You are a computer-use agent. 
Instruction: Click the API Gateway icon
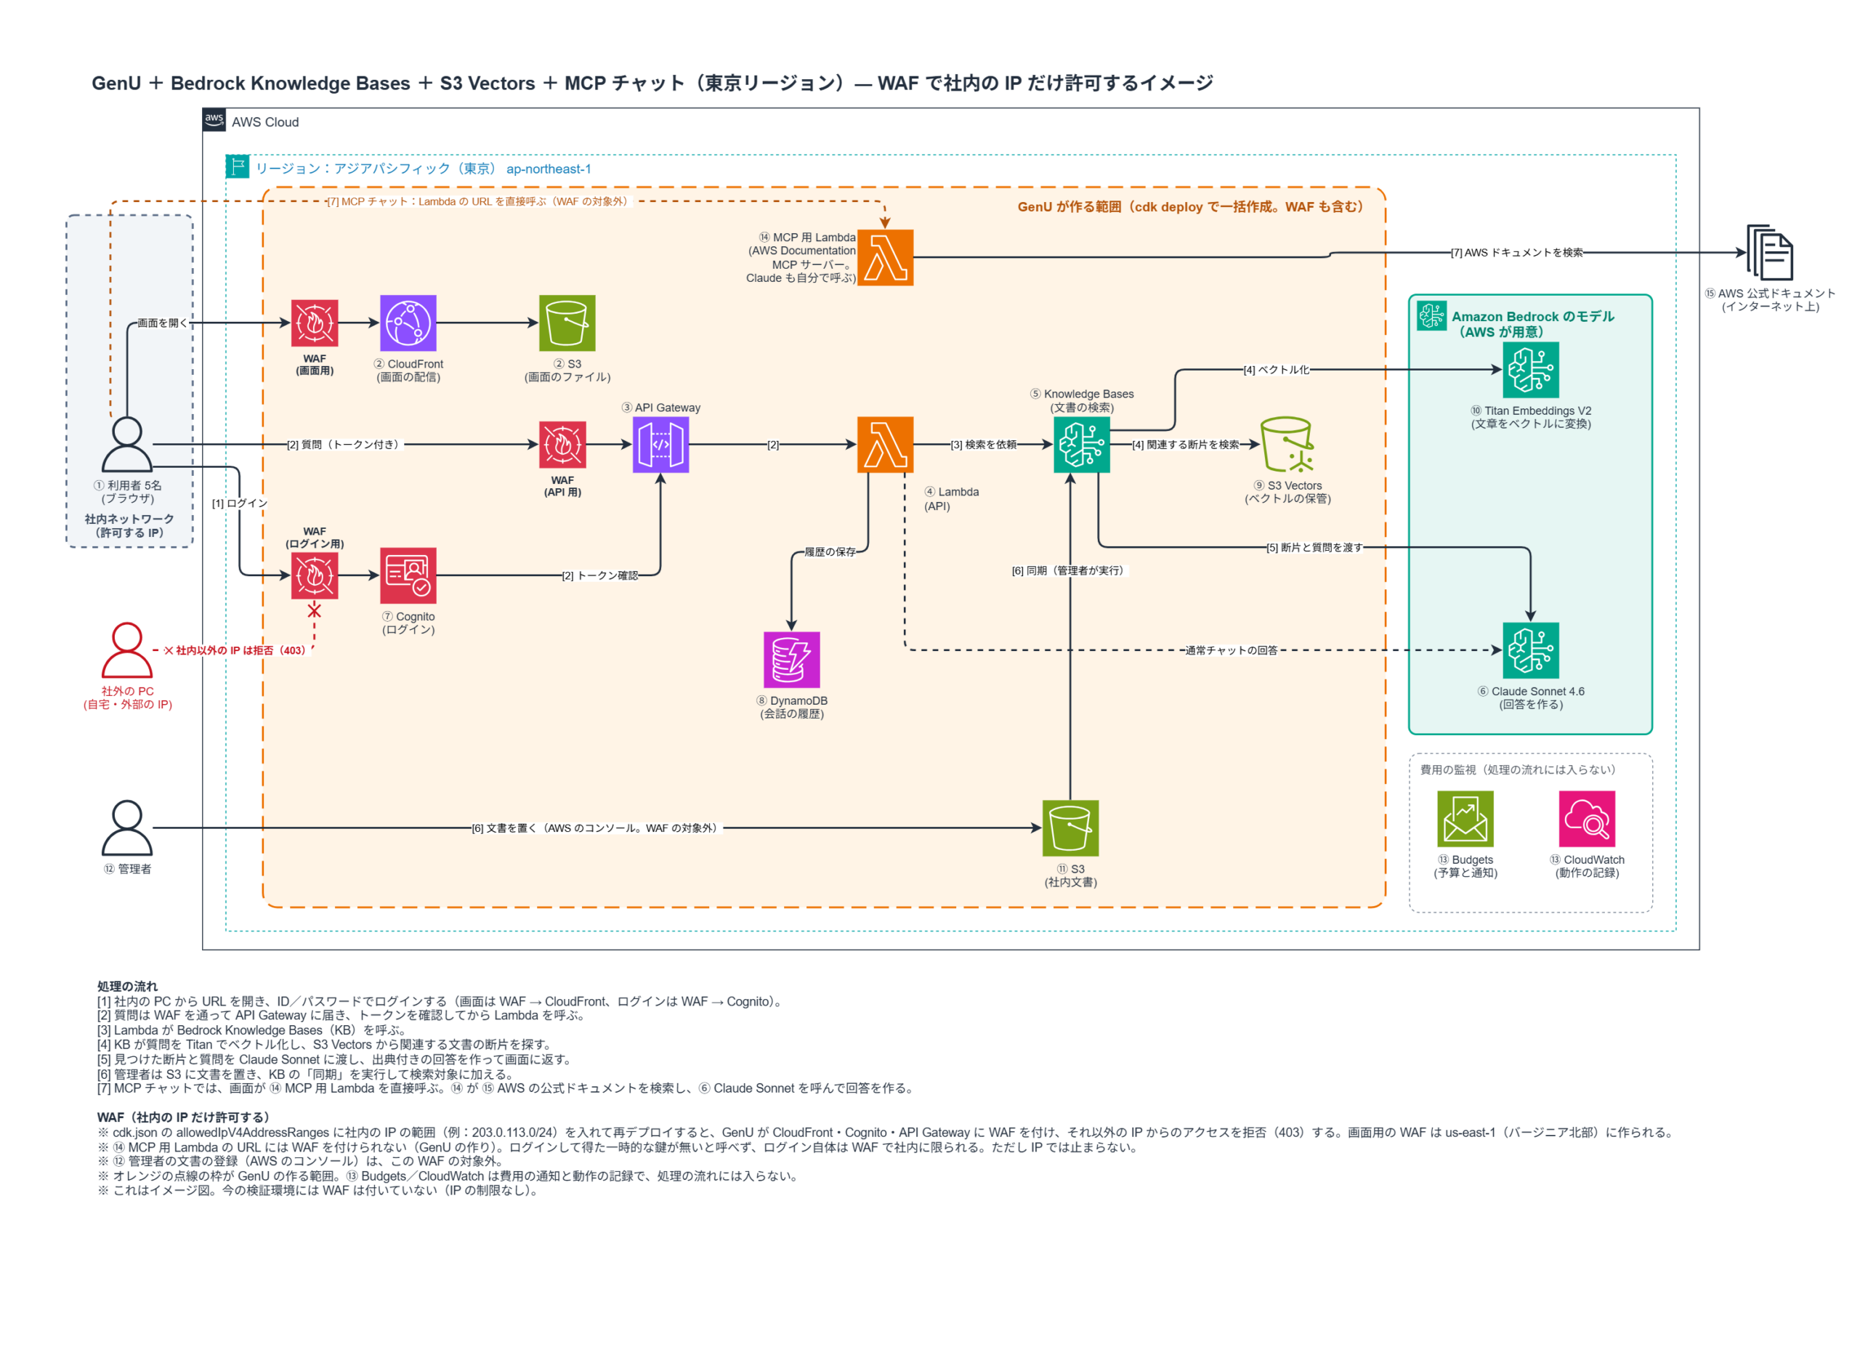pyautogui.click(x=661, y=445)
